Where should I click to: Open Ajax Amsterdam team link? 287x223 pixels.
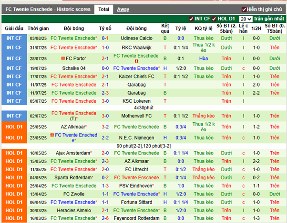[x=73, y=153]
